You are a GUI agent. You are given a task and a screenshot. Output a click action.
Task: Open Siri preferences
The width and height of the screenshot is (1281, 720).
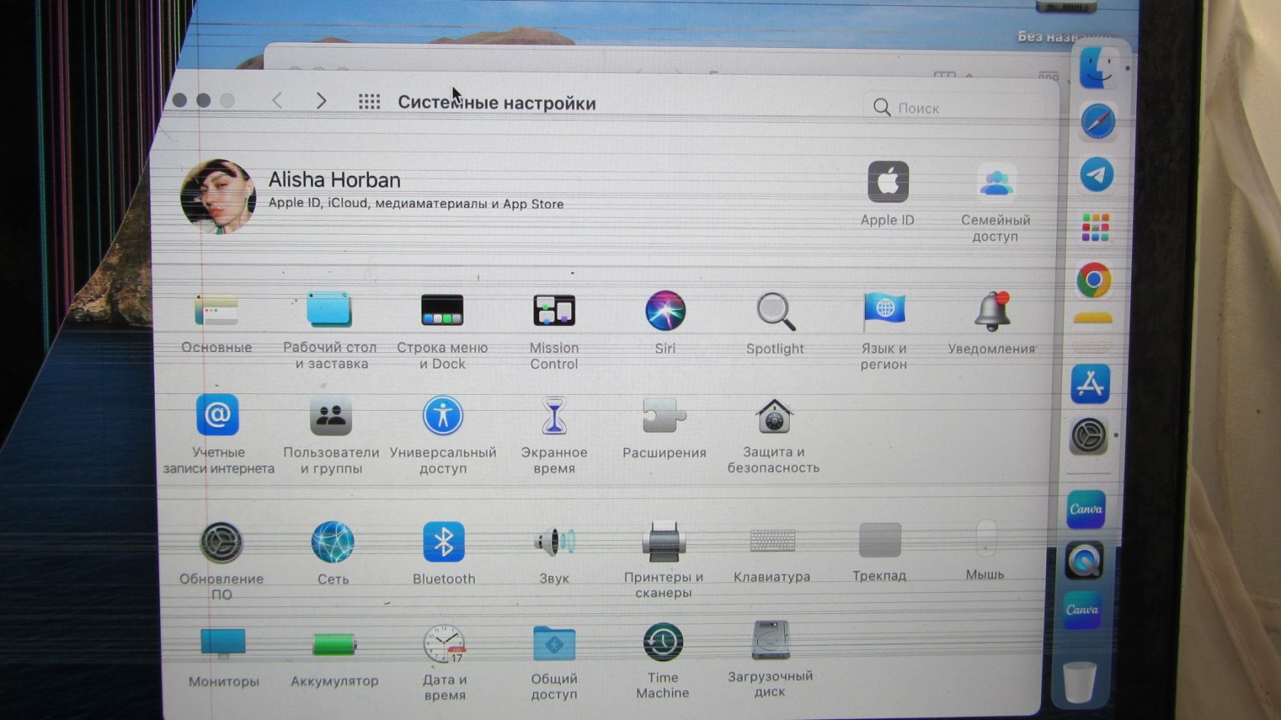[x=665, y=311]
